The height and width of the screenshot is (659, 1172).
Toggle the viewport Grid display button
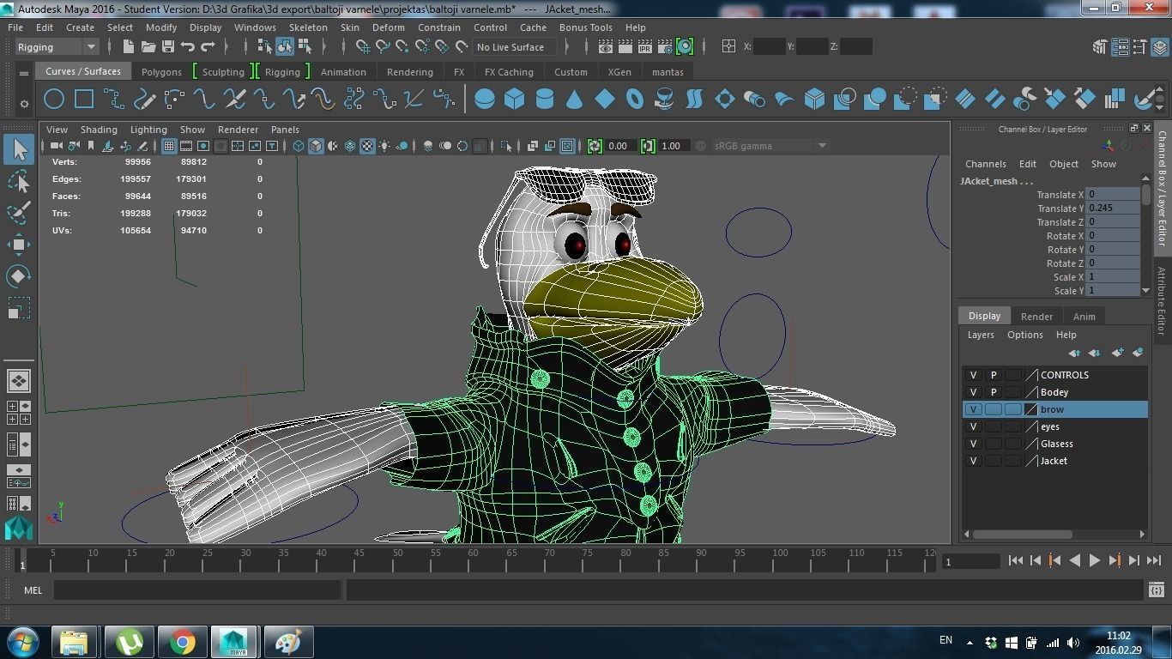tap(169, 146)
